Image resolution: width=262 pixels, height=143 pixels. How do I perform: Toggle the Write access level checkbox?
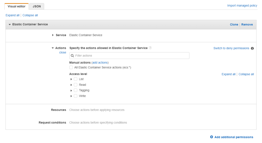coord(75,96)
